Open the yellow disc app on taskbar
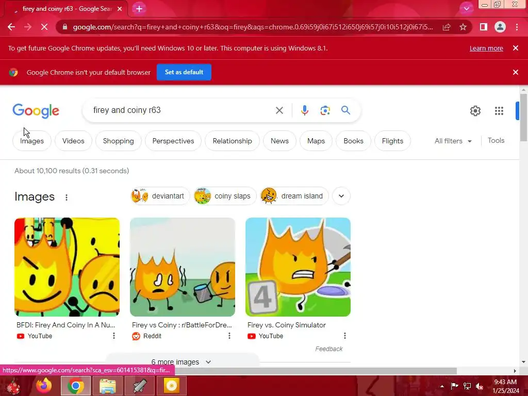Viewport: 528px width, 396px height. tap(171, 386)
